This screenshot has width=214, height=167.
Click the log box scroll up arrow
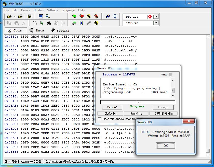[x=173, y=81]
